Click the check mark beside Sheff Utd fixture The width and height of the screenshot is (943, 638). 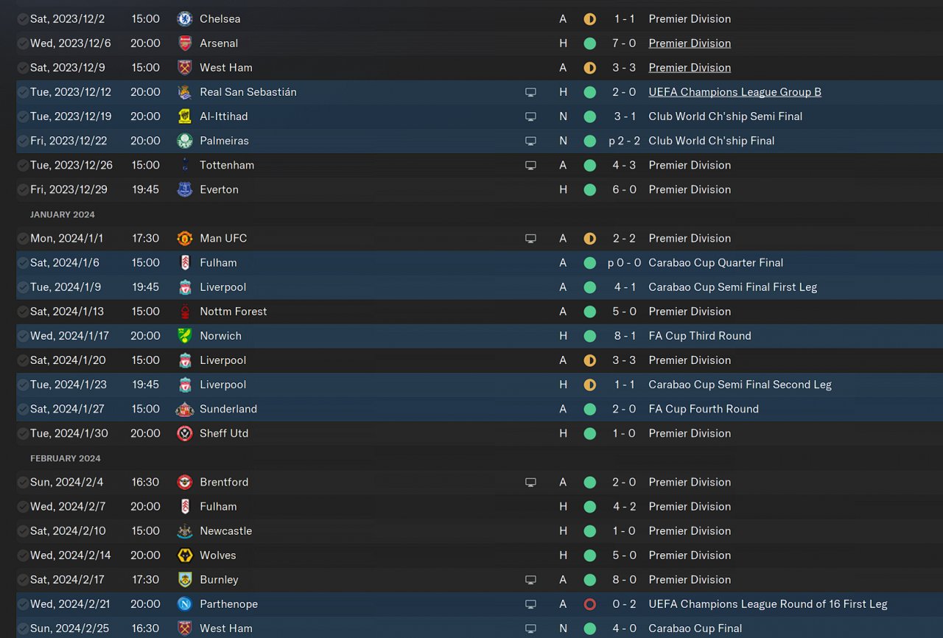click(23, 433)
